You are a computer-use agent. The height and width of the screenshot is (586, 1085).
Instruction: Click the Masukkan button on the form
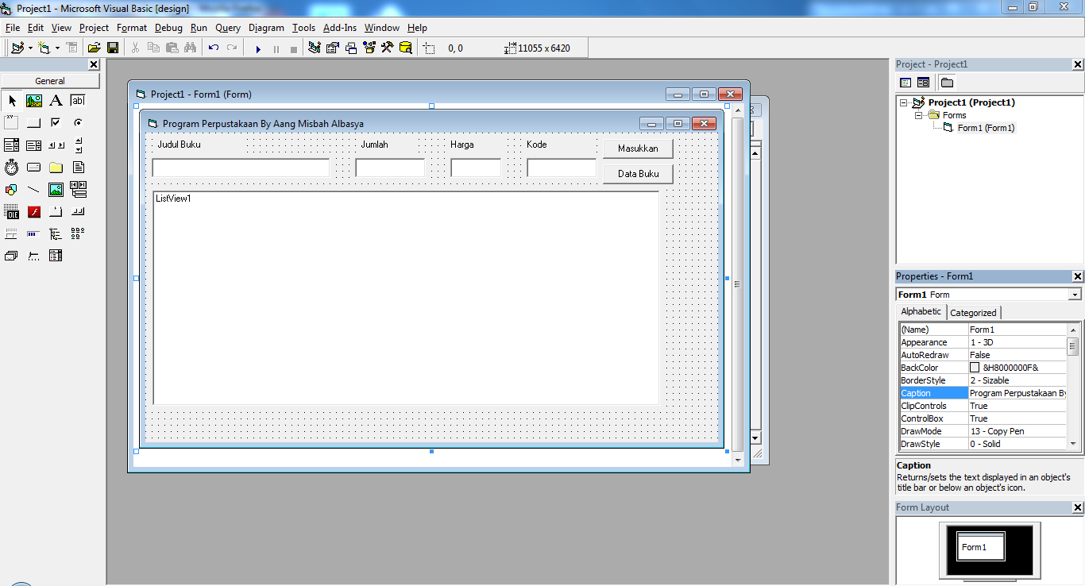[637, 148]
